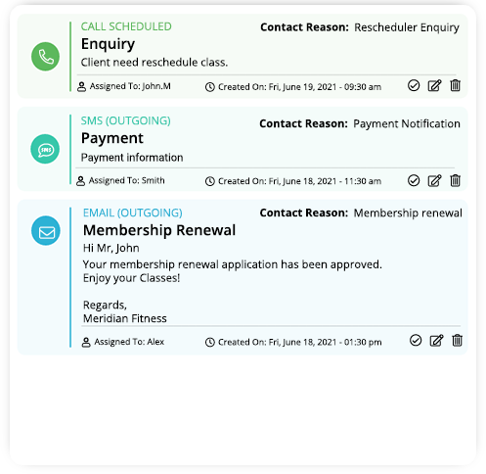This screenshot has height=474, width=486.
Task: Click the clock icon beside June 19 date
Action: tap(210, 87)
